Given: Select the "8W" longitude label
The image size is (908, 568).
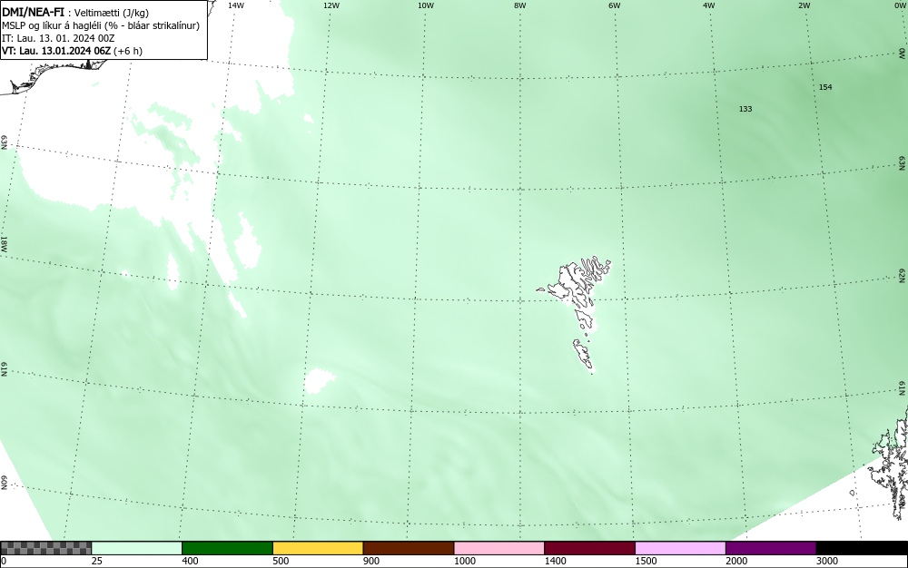Looking at the screenshot, I should click(x=520, y=5).
